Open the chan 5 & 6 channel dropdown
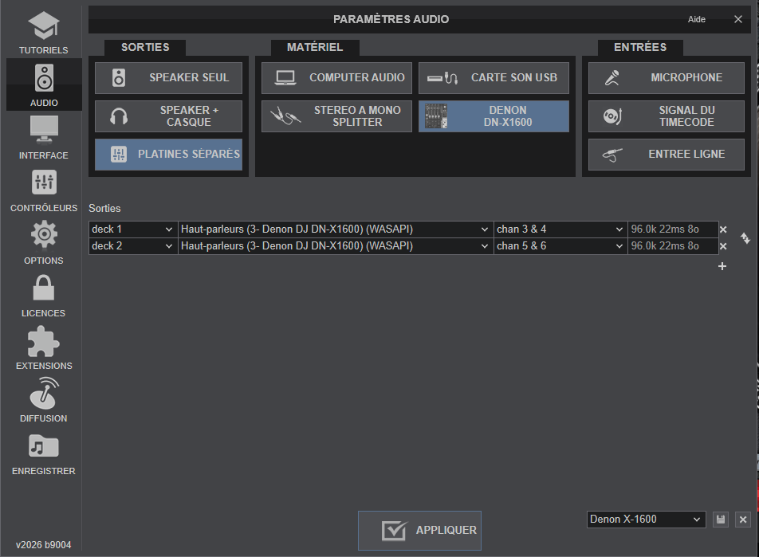Image resolution: width=759 pixels, height=557 pixels. [x=560, y=246]
